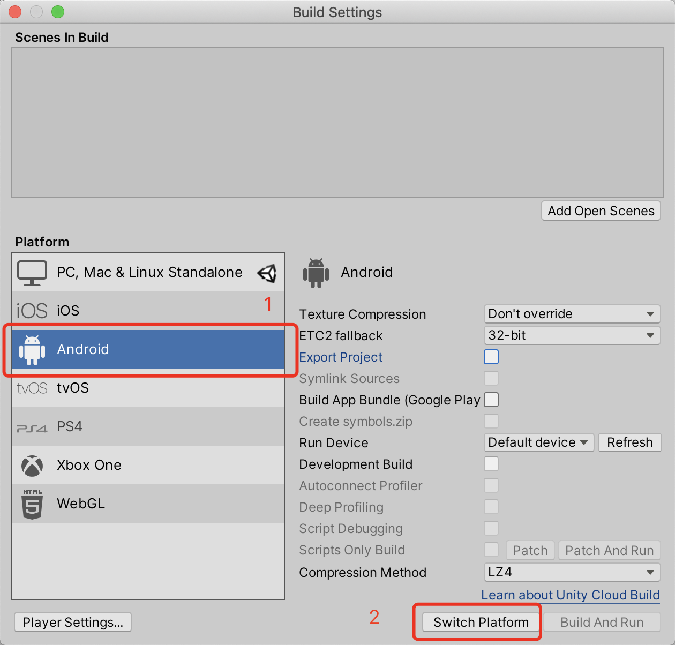Viewport: 675px width, 645px height.
Task: Click the Compression Method label
Action: 363,573
